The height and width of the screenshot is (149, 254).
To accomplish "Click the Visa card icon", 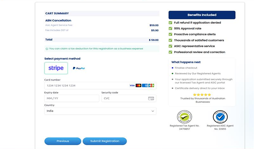I will point(132,85).
